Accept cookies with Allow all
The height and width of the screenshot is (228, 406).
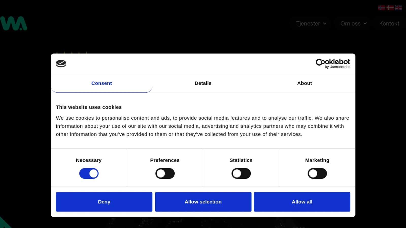point(302,202)
